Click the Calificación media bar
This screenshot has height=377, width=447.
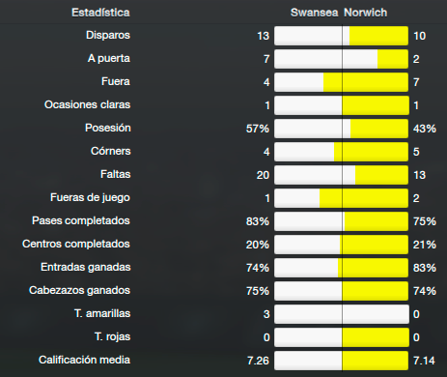(x=342, y=361)
